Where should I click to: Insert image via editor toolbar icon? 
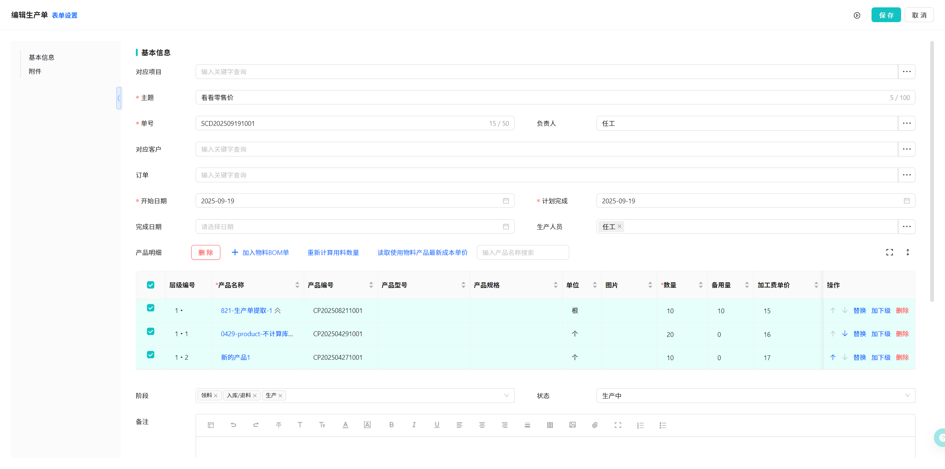click(572, 425)
